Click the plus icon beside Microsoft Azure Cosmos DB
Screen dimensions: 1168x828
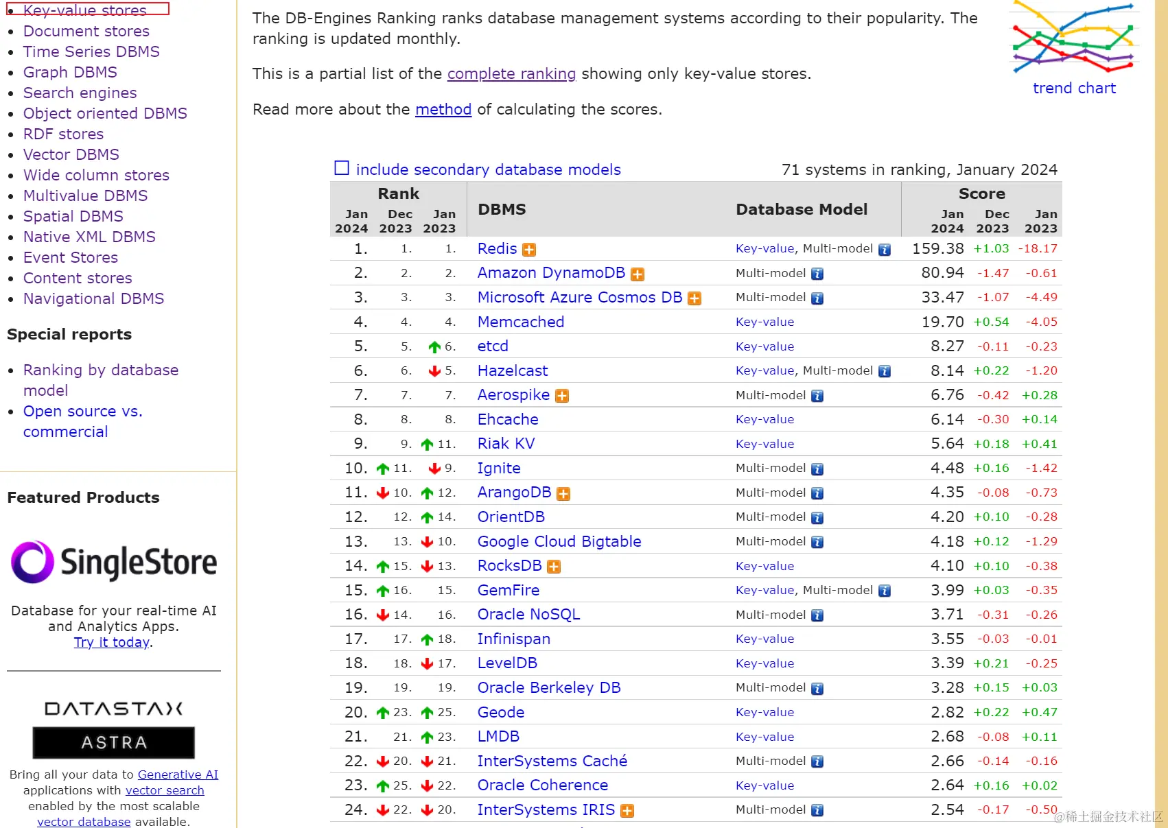[694, 298]
